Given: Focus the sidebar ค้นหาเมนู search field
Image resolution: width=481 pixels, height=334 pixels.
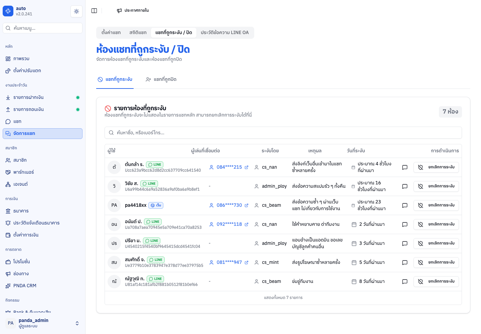Looking at the screenshot, I should tap(42, 28).
